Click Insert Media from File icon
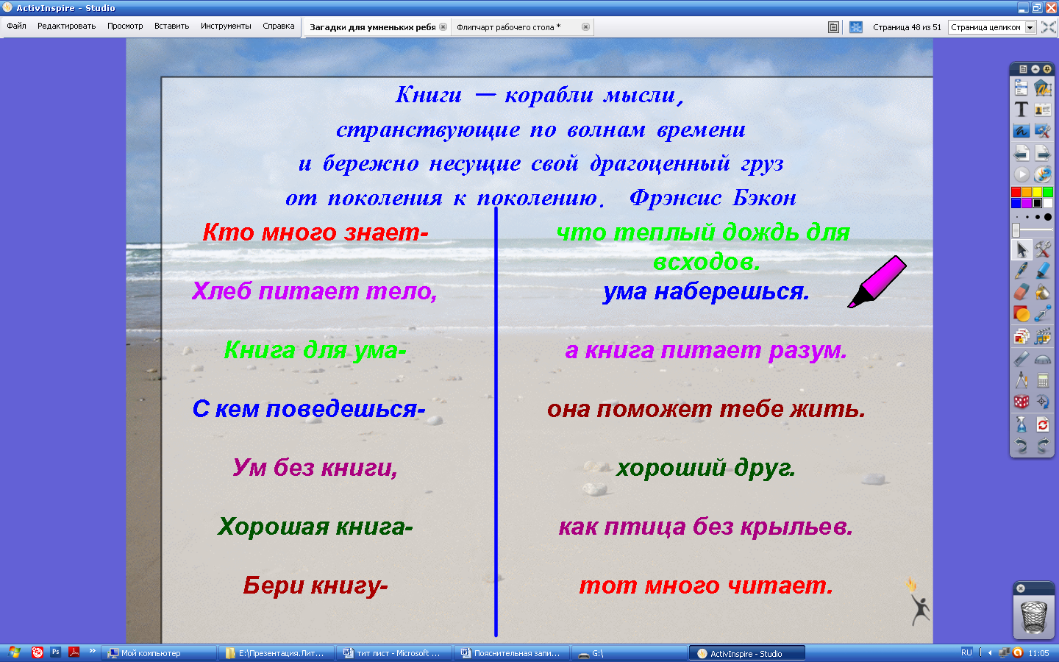 (x=1043, y=337)
